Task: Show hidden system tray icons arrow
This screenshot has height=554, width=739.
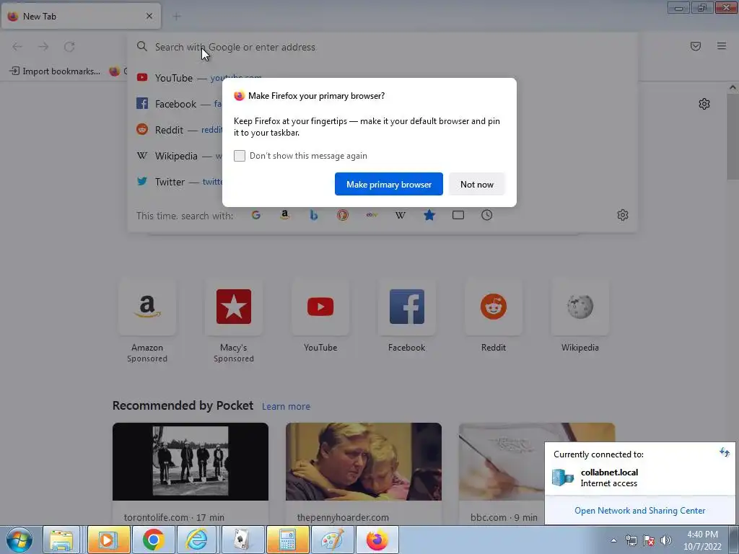Action: tap(613, 540)
